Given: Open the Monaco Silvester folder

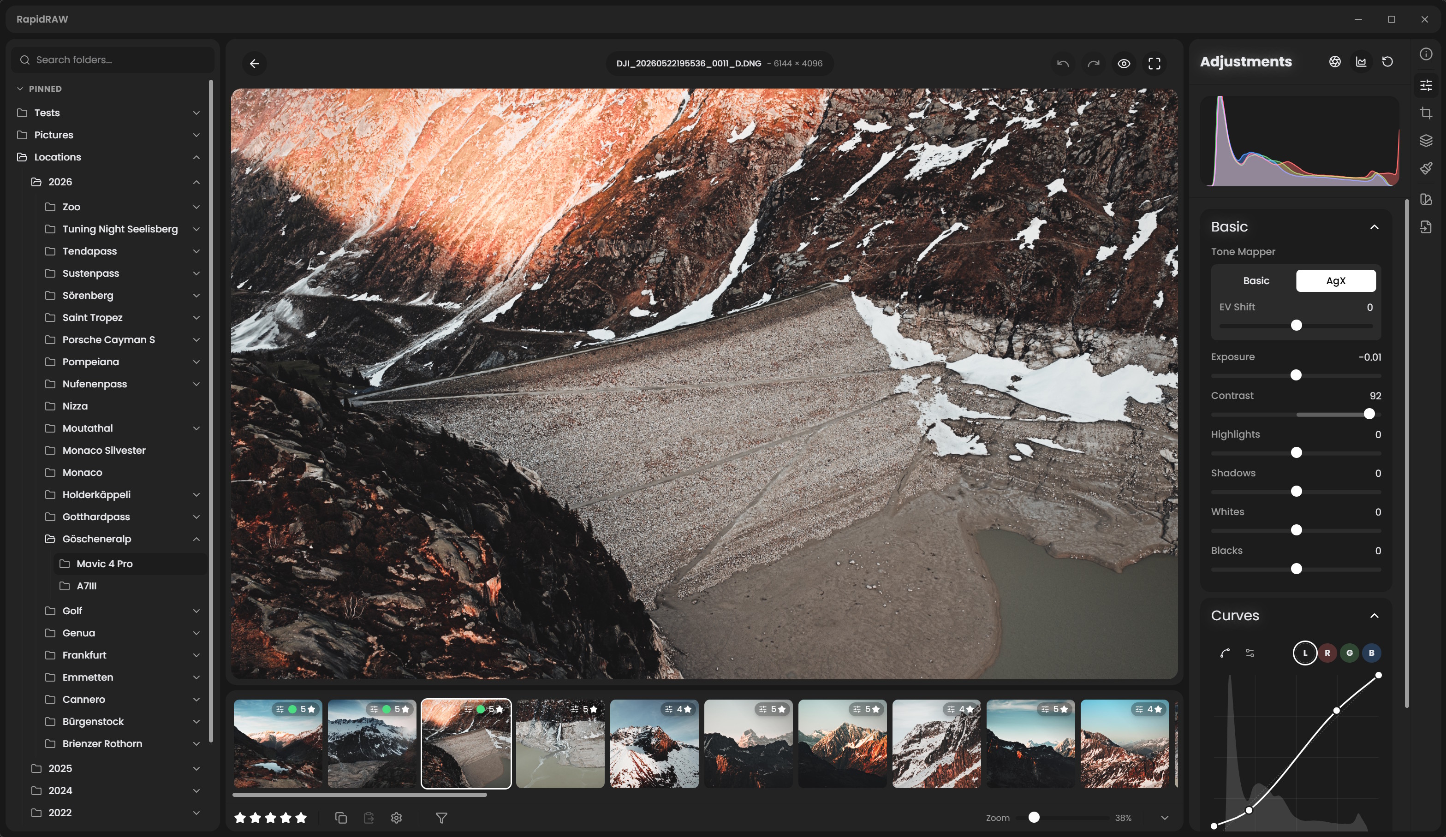Looking at the screenshot, I should (x=123, y=451).
